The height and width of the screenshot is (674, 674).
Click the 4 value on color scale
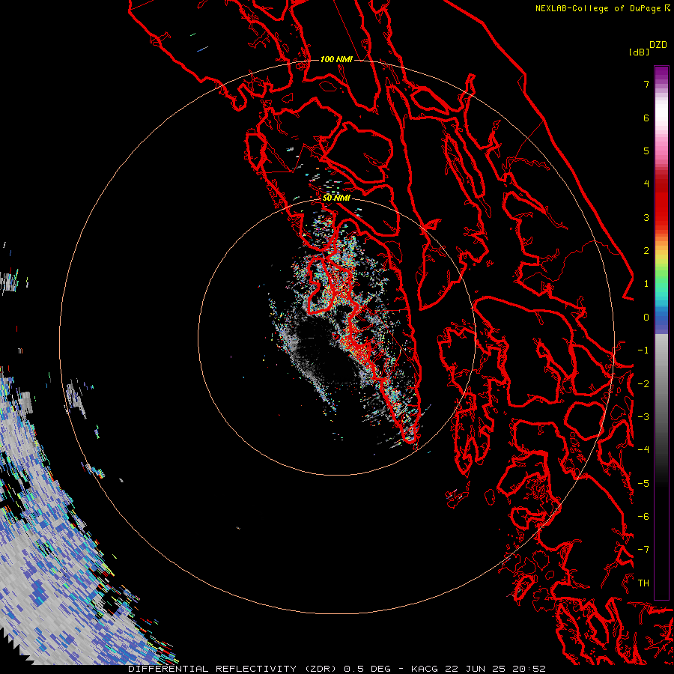tap(646, 184)
